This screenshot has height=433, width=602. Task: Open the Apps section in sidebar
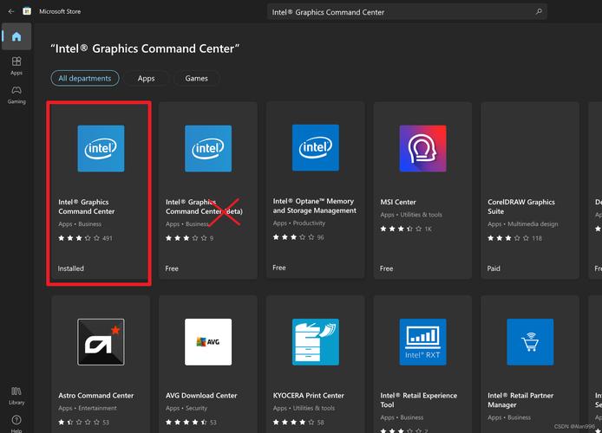pyautogui.click(x=16, y=65)
